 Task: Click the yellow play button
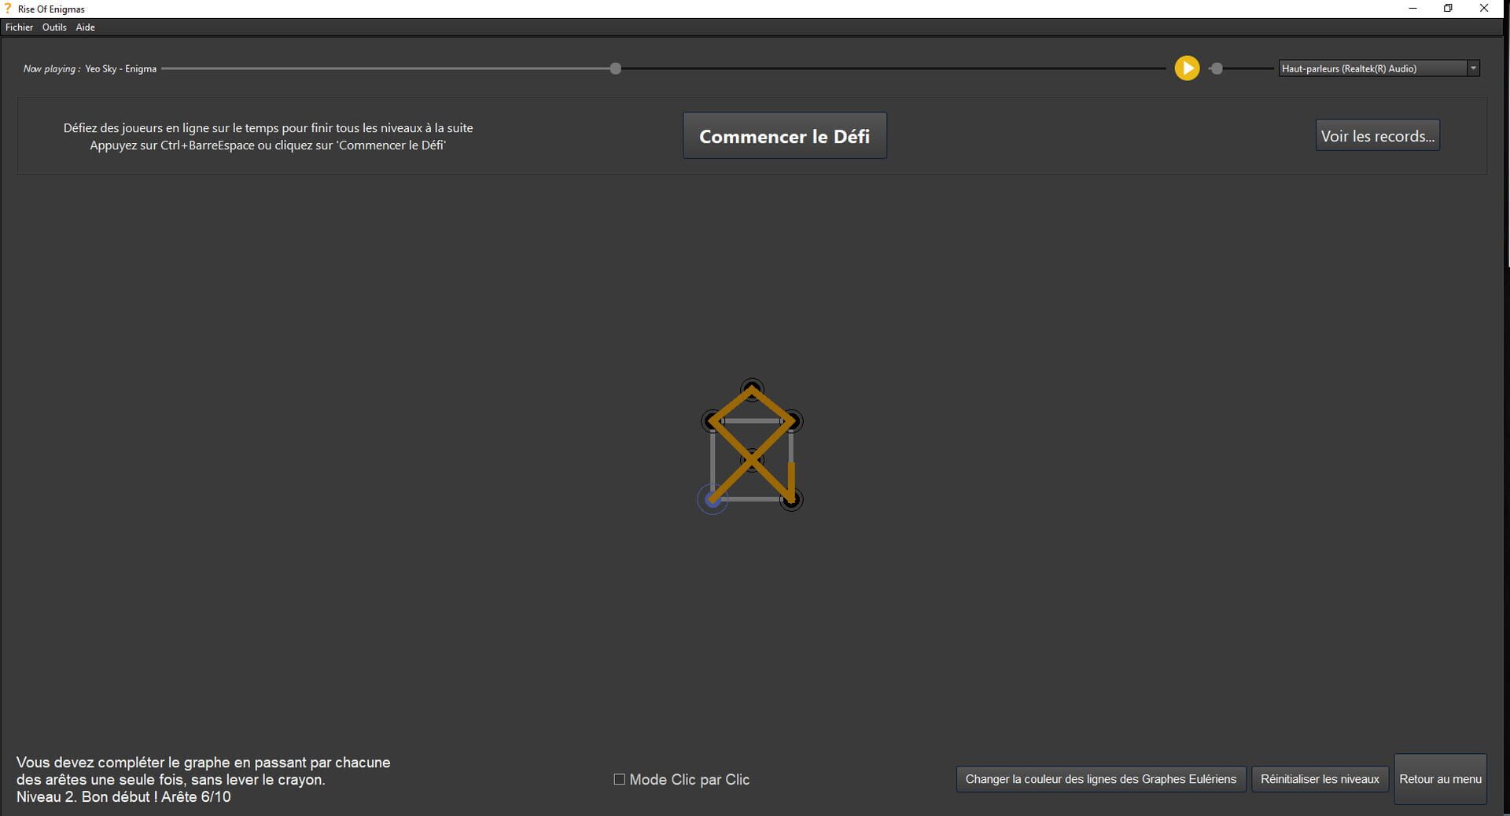[1187, 68]
